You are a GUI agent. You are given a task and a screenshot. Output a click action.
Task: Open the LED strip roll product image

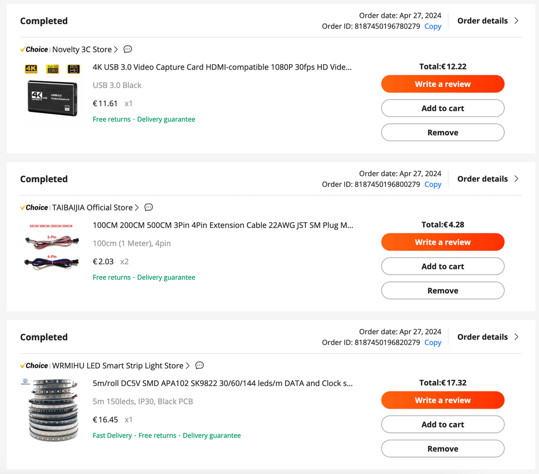pos(53,410)
